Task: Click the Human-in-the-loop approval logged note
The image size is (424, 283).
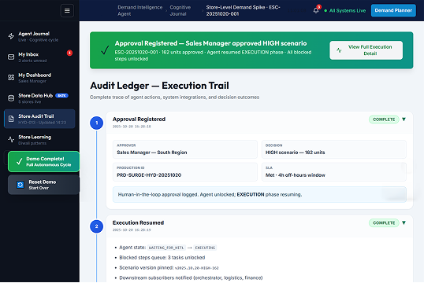Action: click(259, 194)
